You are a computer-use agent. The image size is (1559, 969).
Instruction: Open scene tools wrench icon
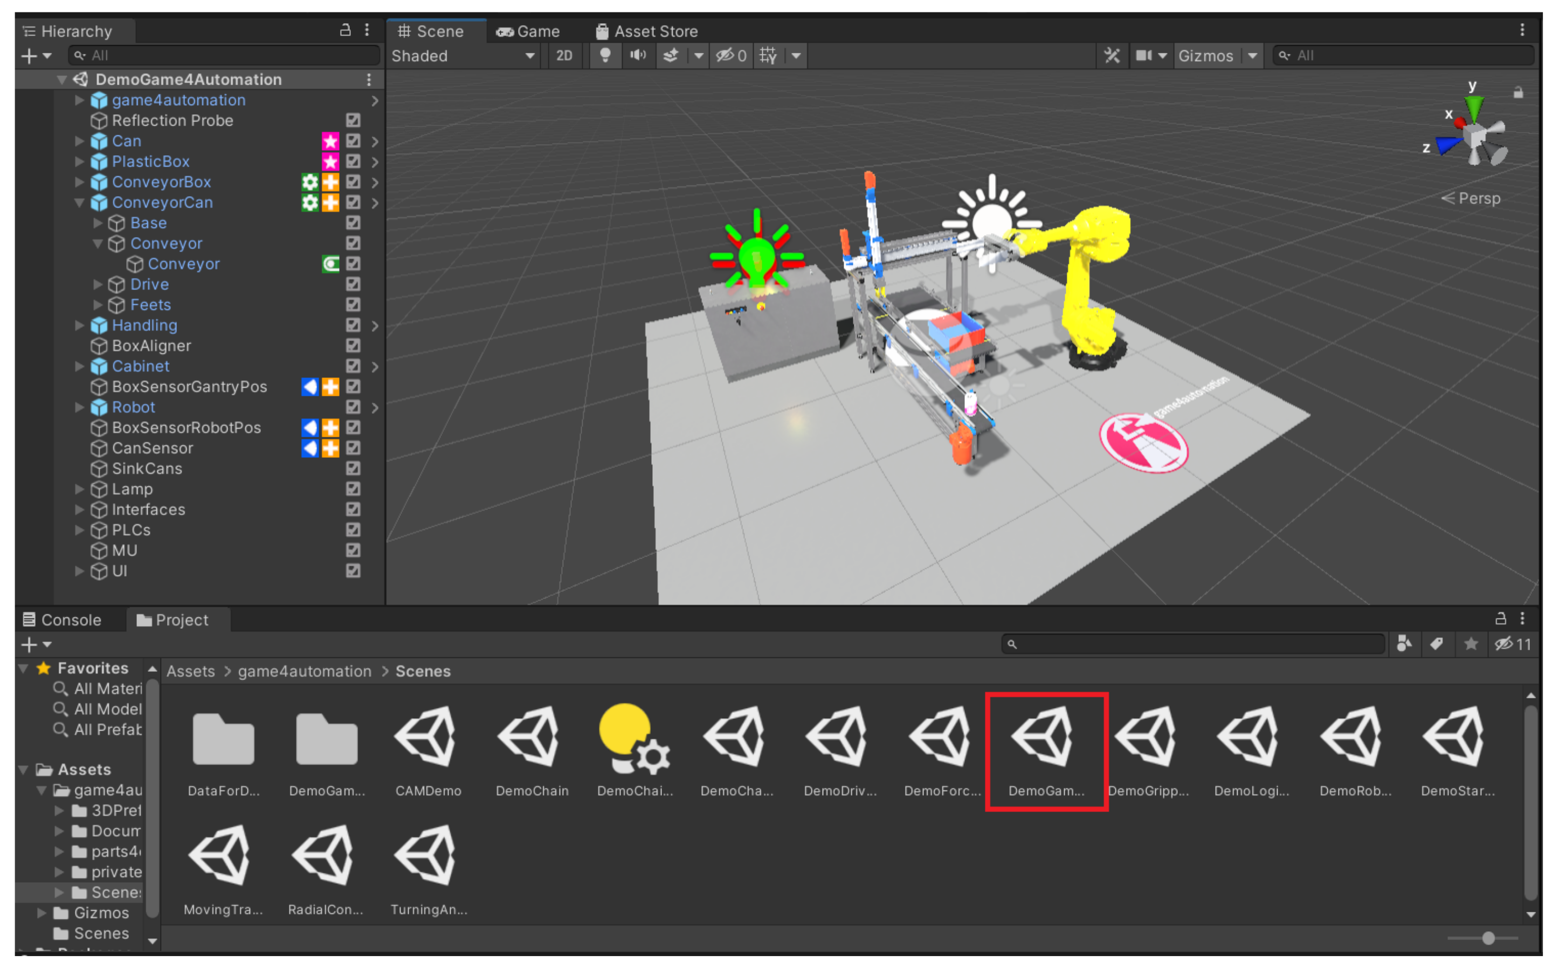pos(1112,56)
